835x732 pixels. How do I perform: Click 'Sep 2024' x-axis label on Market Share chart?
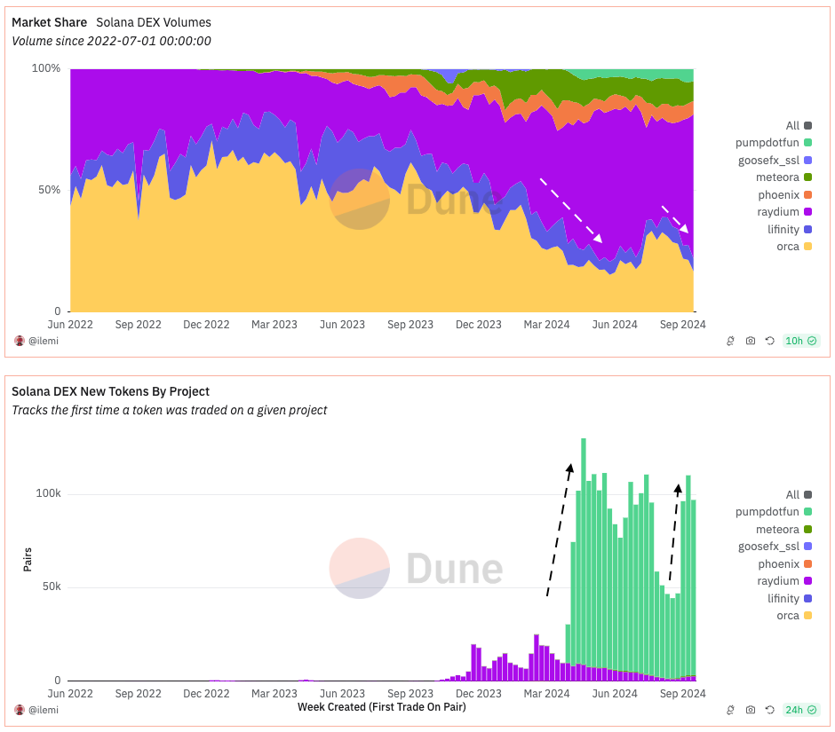pos(683,325)
